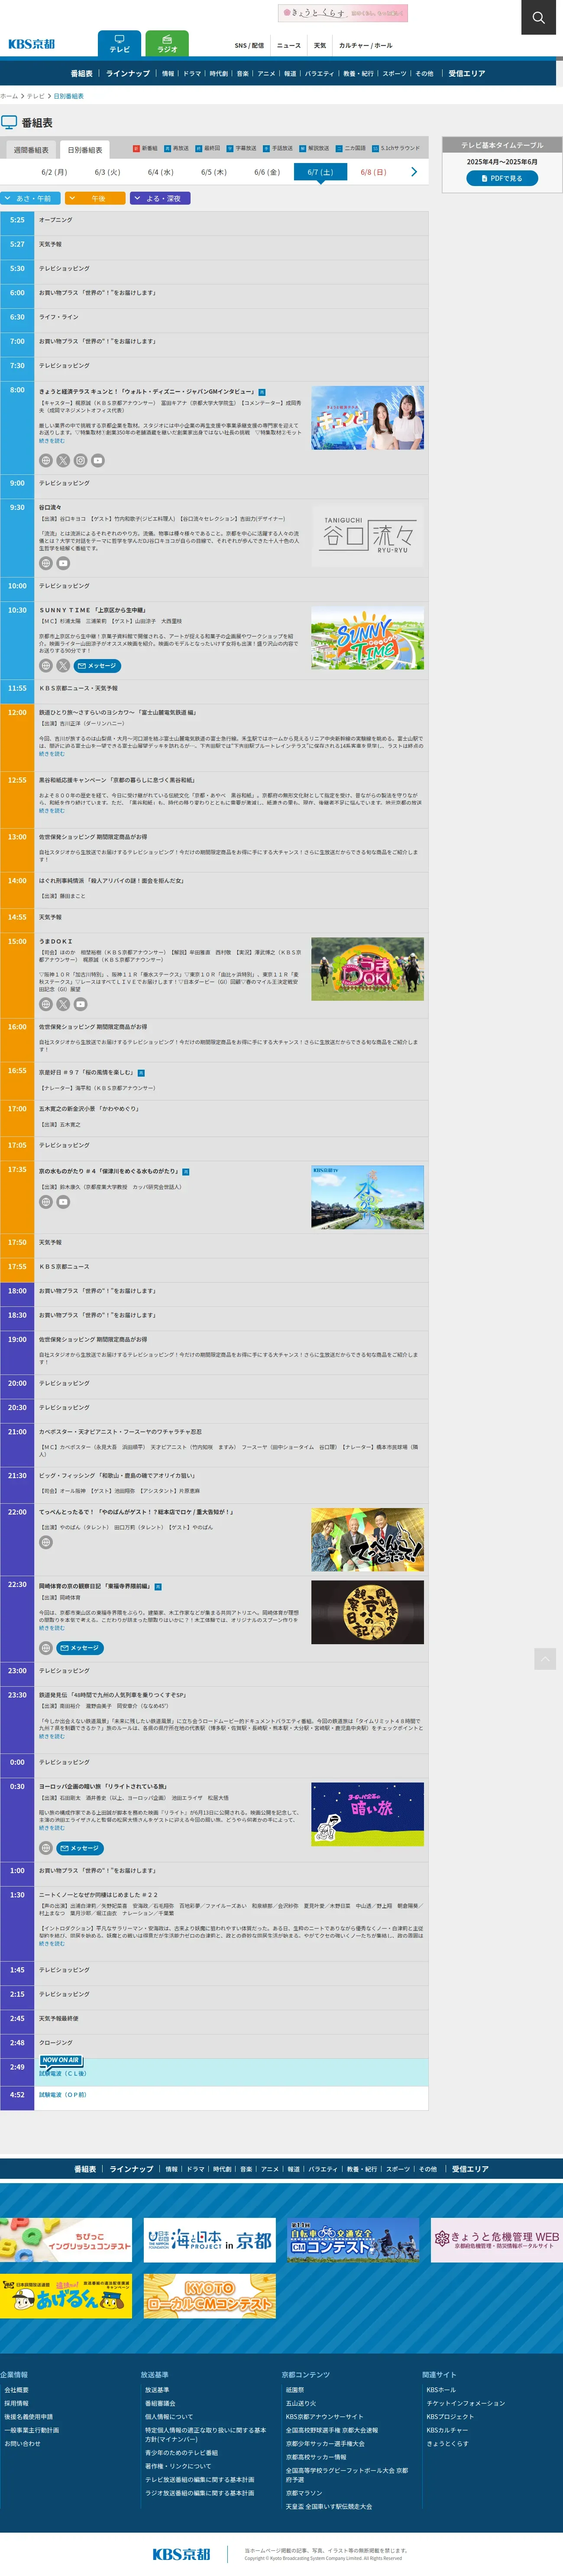This screenshot has width=563, height=2576.
Task: Open 受信エリア in the top navigation bar
Action: [467, 73]
